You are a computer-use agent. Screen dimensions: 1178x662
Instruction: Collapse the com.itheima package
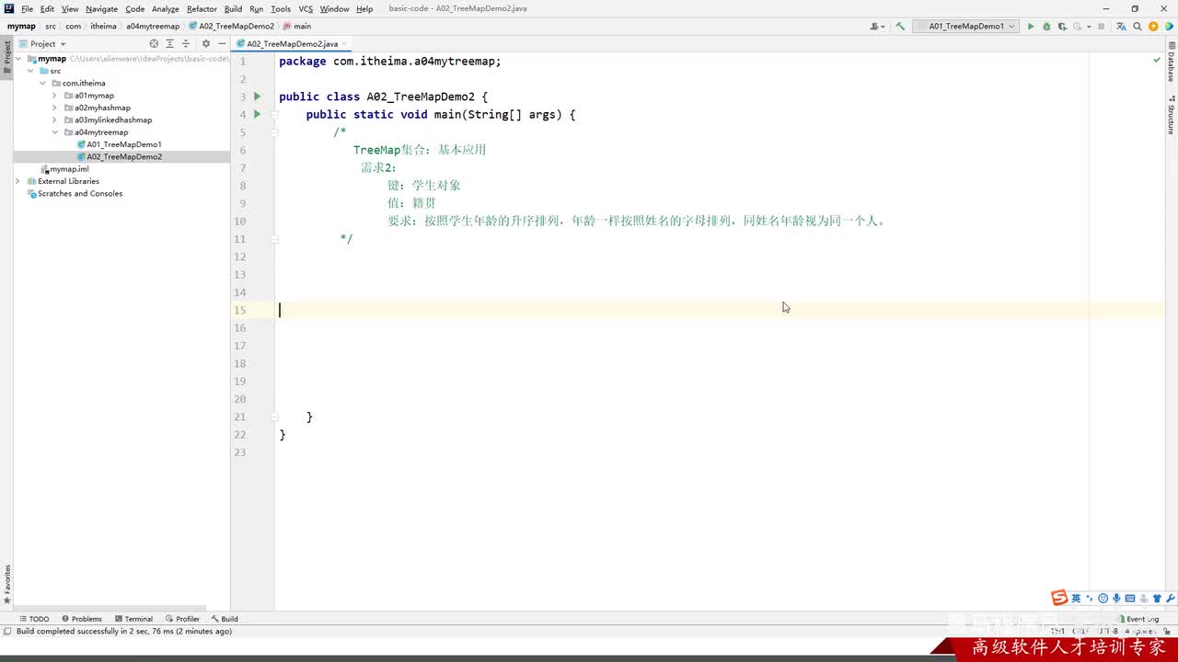[x=43, y=83]
